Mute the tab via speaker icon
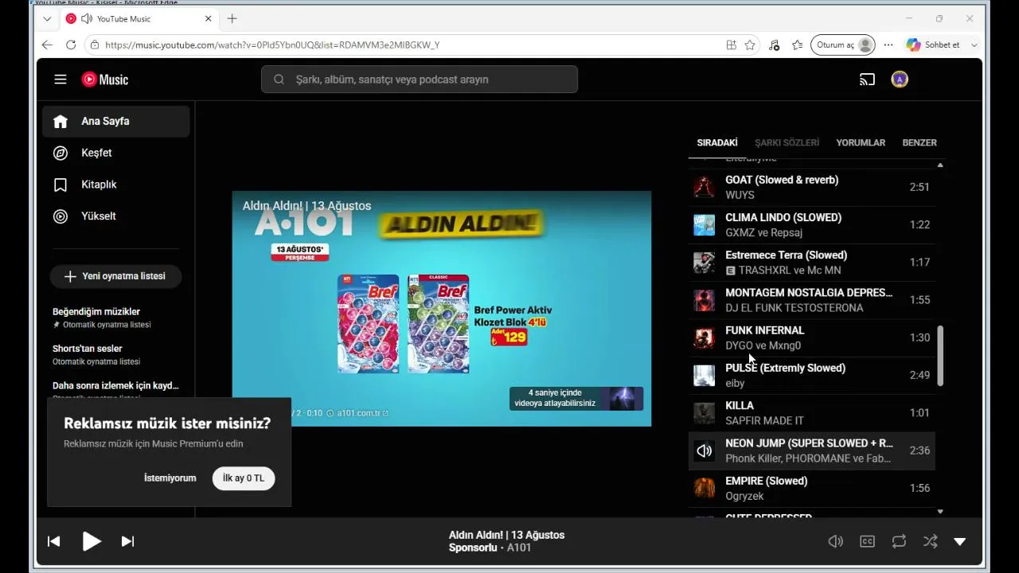1019x573 pixels. (x=87, y=18)
